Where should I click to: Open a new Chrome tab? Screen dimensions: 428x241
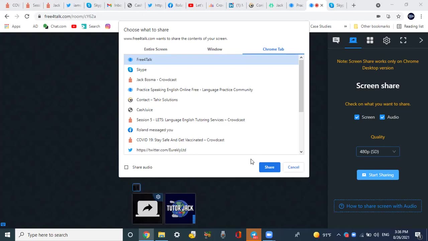(x=353, y=5)
